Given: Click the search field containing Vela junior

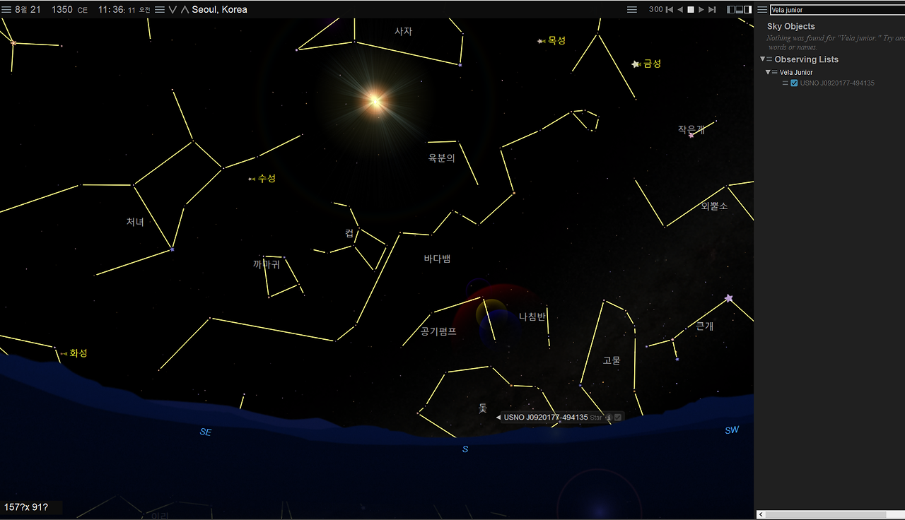Looking at the screenshot, I should click(836, 10).
